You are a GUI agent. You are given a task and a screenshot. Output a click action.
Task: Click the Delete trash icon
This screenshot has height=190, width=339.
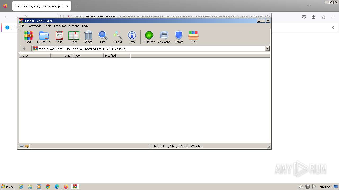[x=88, y=37]
